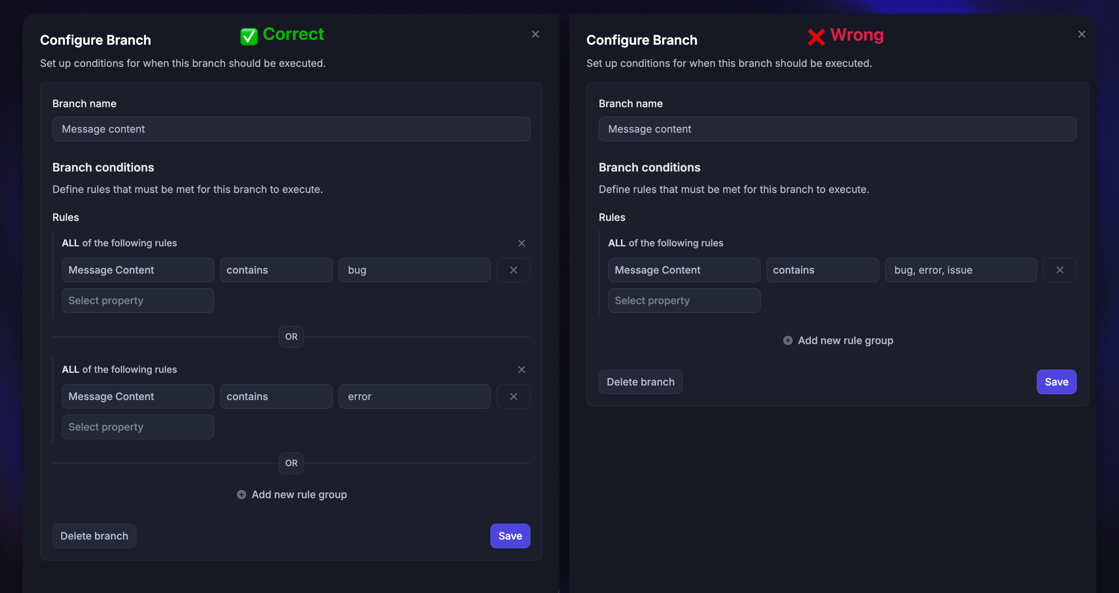Save the branch in left dialog

coord(510,536)
